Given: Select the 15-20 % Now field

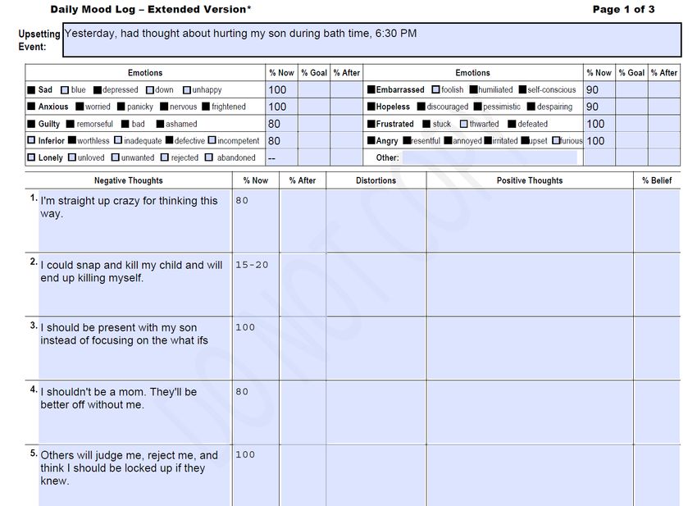Looking at the screenshot, I should point(256,285).
